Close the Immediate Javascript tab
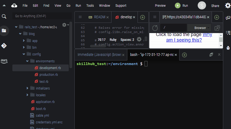231x129 pixels. pos(123,55)
